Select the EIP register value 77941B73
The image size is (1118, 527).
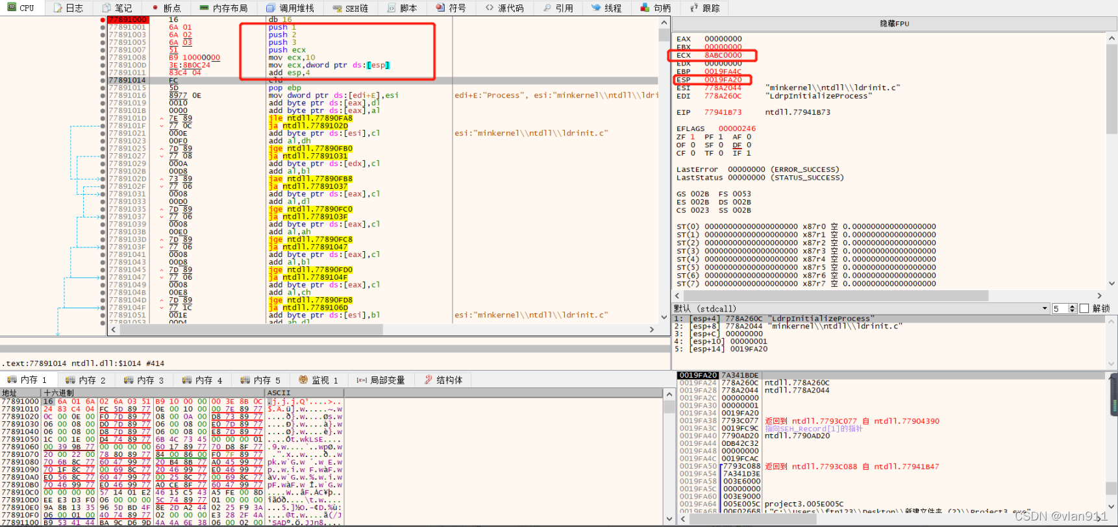(x=723, y=112)
